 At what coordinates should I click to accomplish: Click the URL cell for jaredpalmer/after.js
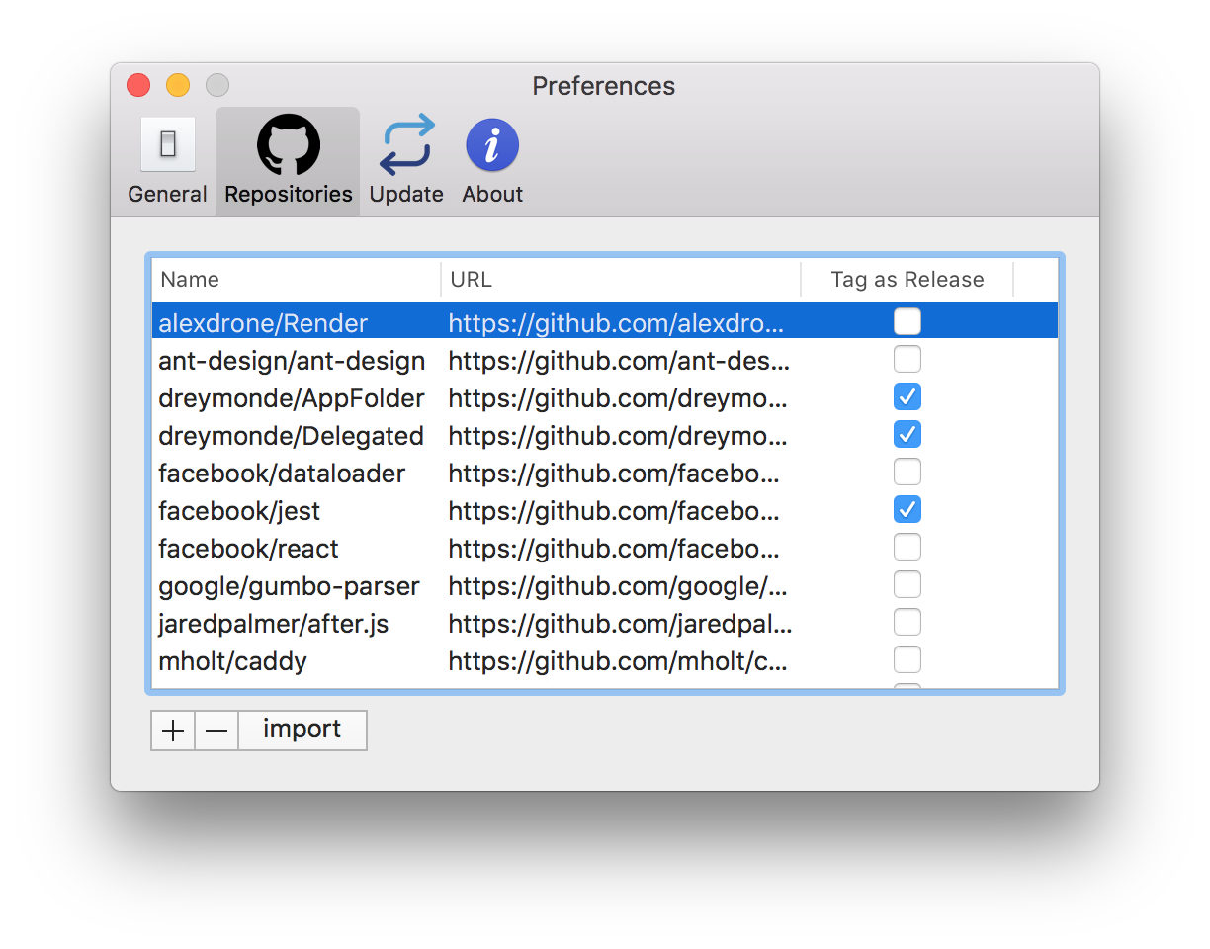[620, 624]
